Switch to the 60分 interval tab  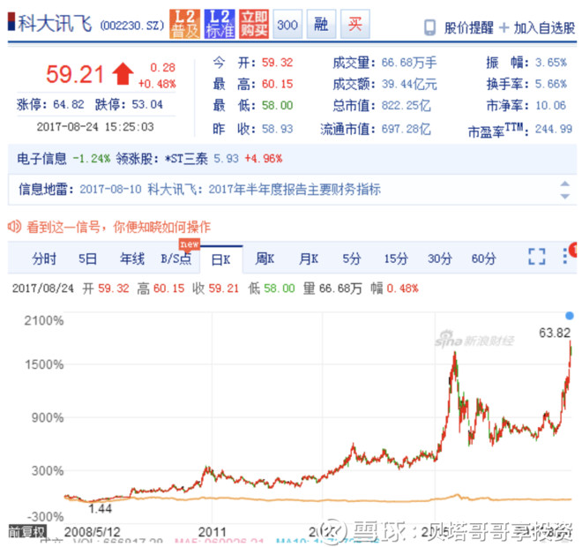coord(483,259)
